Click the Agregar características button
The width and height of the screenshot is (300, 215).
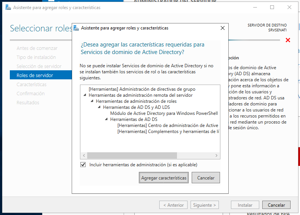tap(163, 178)
